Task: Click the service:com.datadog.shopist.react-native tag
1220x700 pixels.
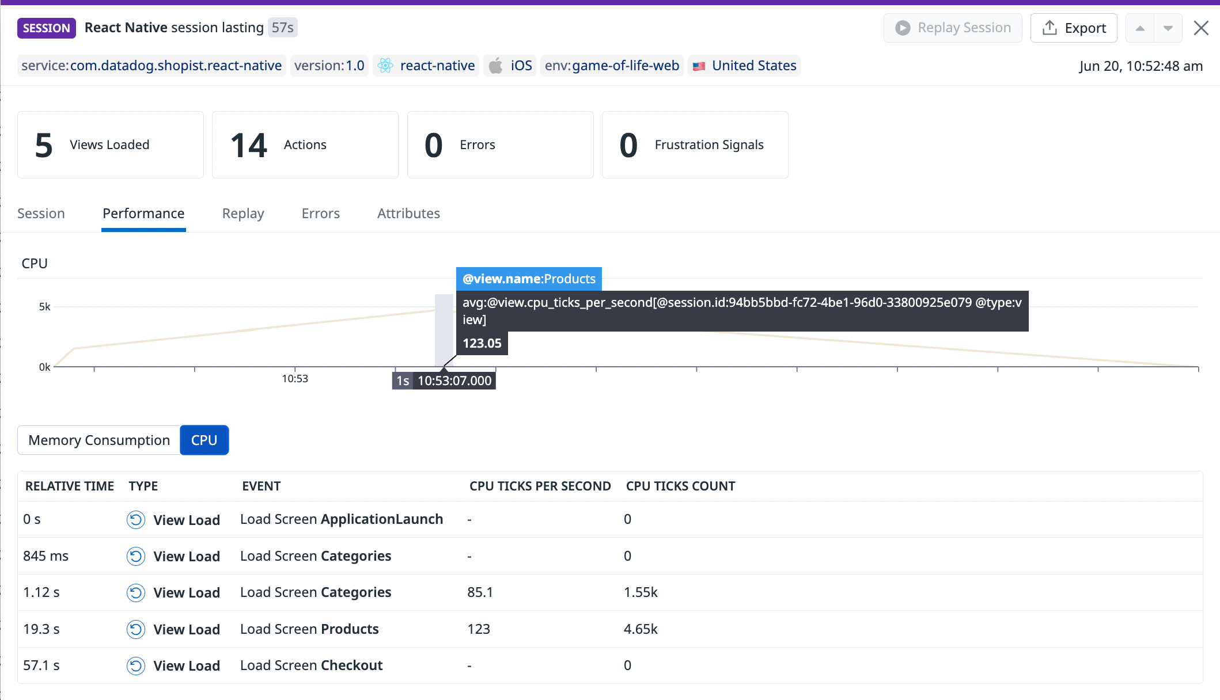Action: (151, 66)
